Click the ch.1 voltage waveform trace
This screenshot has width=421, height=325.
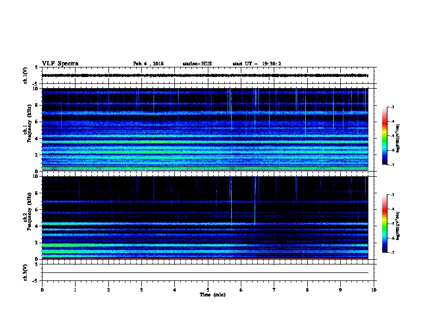click(x=205, y=75)
